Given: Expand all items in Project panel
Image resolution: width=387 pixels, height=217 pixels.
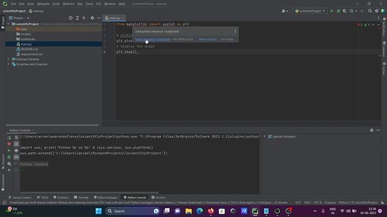Looking at the screenshot, I should click(77, 18).
